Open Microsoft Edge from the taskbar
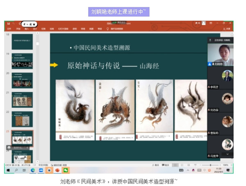The width and height of the screenshot is (246, 186). 33,170
